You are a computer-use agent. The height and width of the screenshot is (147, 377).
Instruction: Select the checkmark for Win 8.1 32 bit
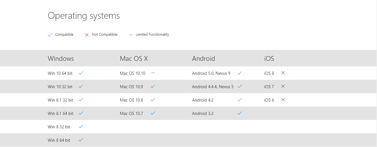point(81,100)
